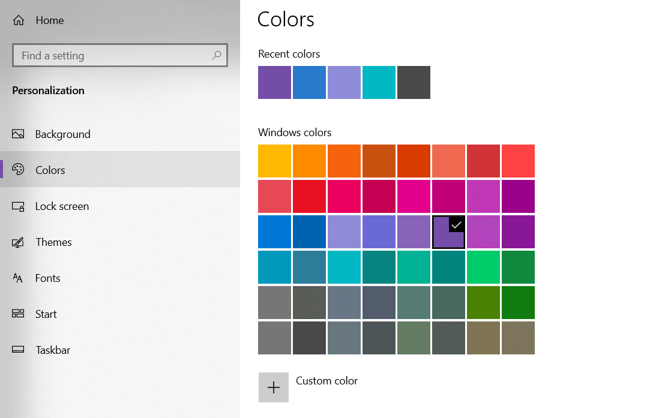
Task: Open the Fonts settings page
Action: tap(120, 278)
